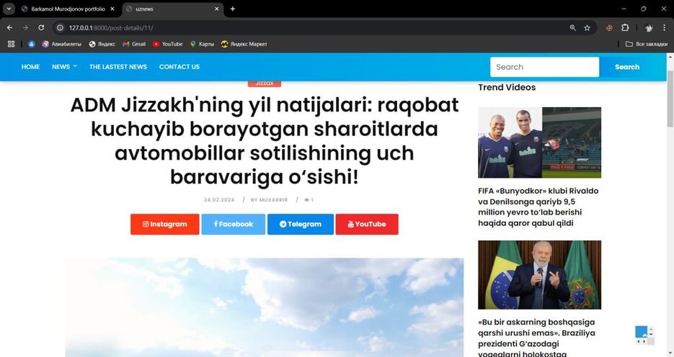Screen dimensions: 674x357
Task: Open the apps grid in bookmarks bar
Action: (12, 44)
